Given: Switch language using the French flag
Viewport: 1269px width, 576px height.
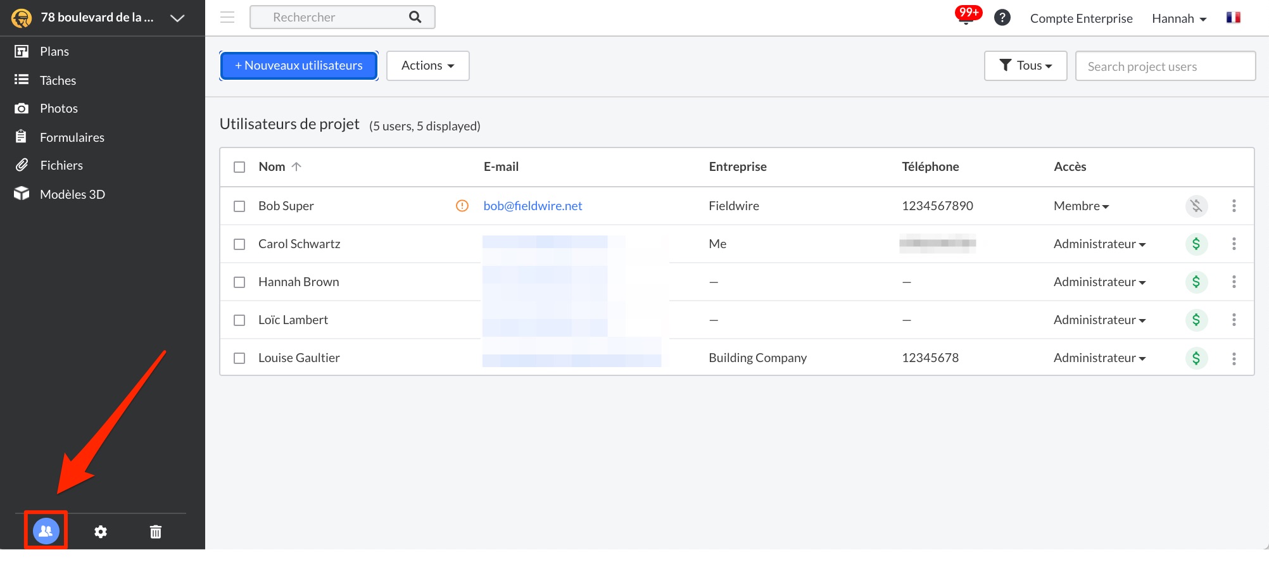Looking at the screenshot, I should [1233, 18].
